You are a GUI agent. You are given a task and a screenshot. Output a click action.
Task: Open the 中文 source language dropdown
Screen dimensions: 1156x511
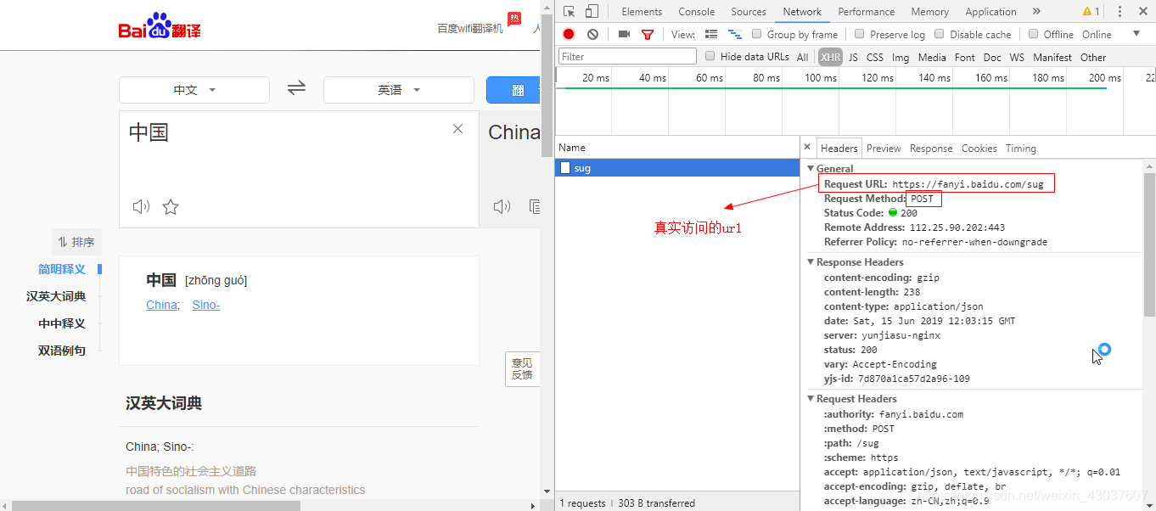[x=194, y=90]
